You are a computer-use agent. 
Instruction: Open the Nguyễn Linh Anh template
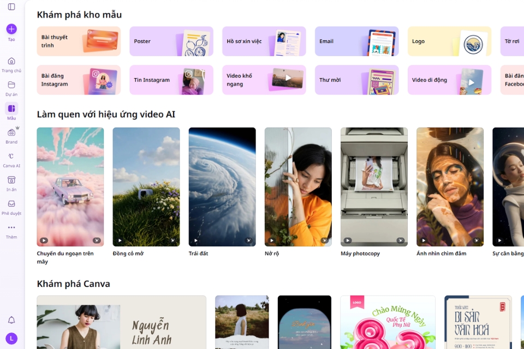coord(121,322)
